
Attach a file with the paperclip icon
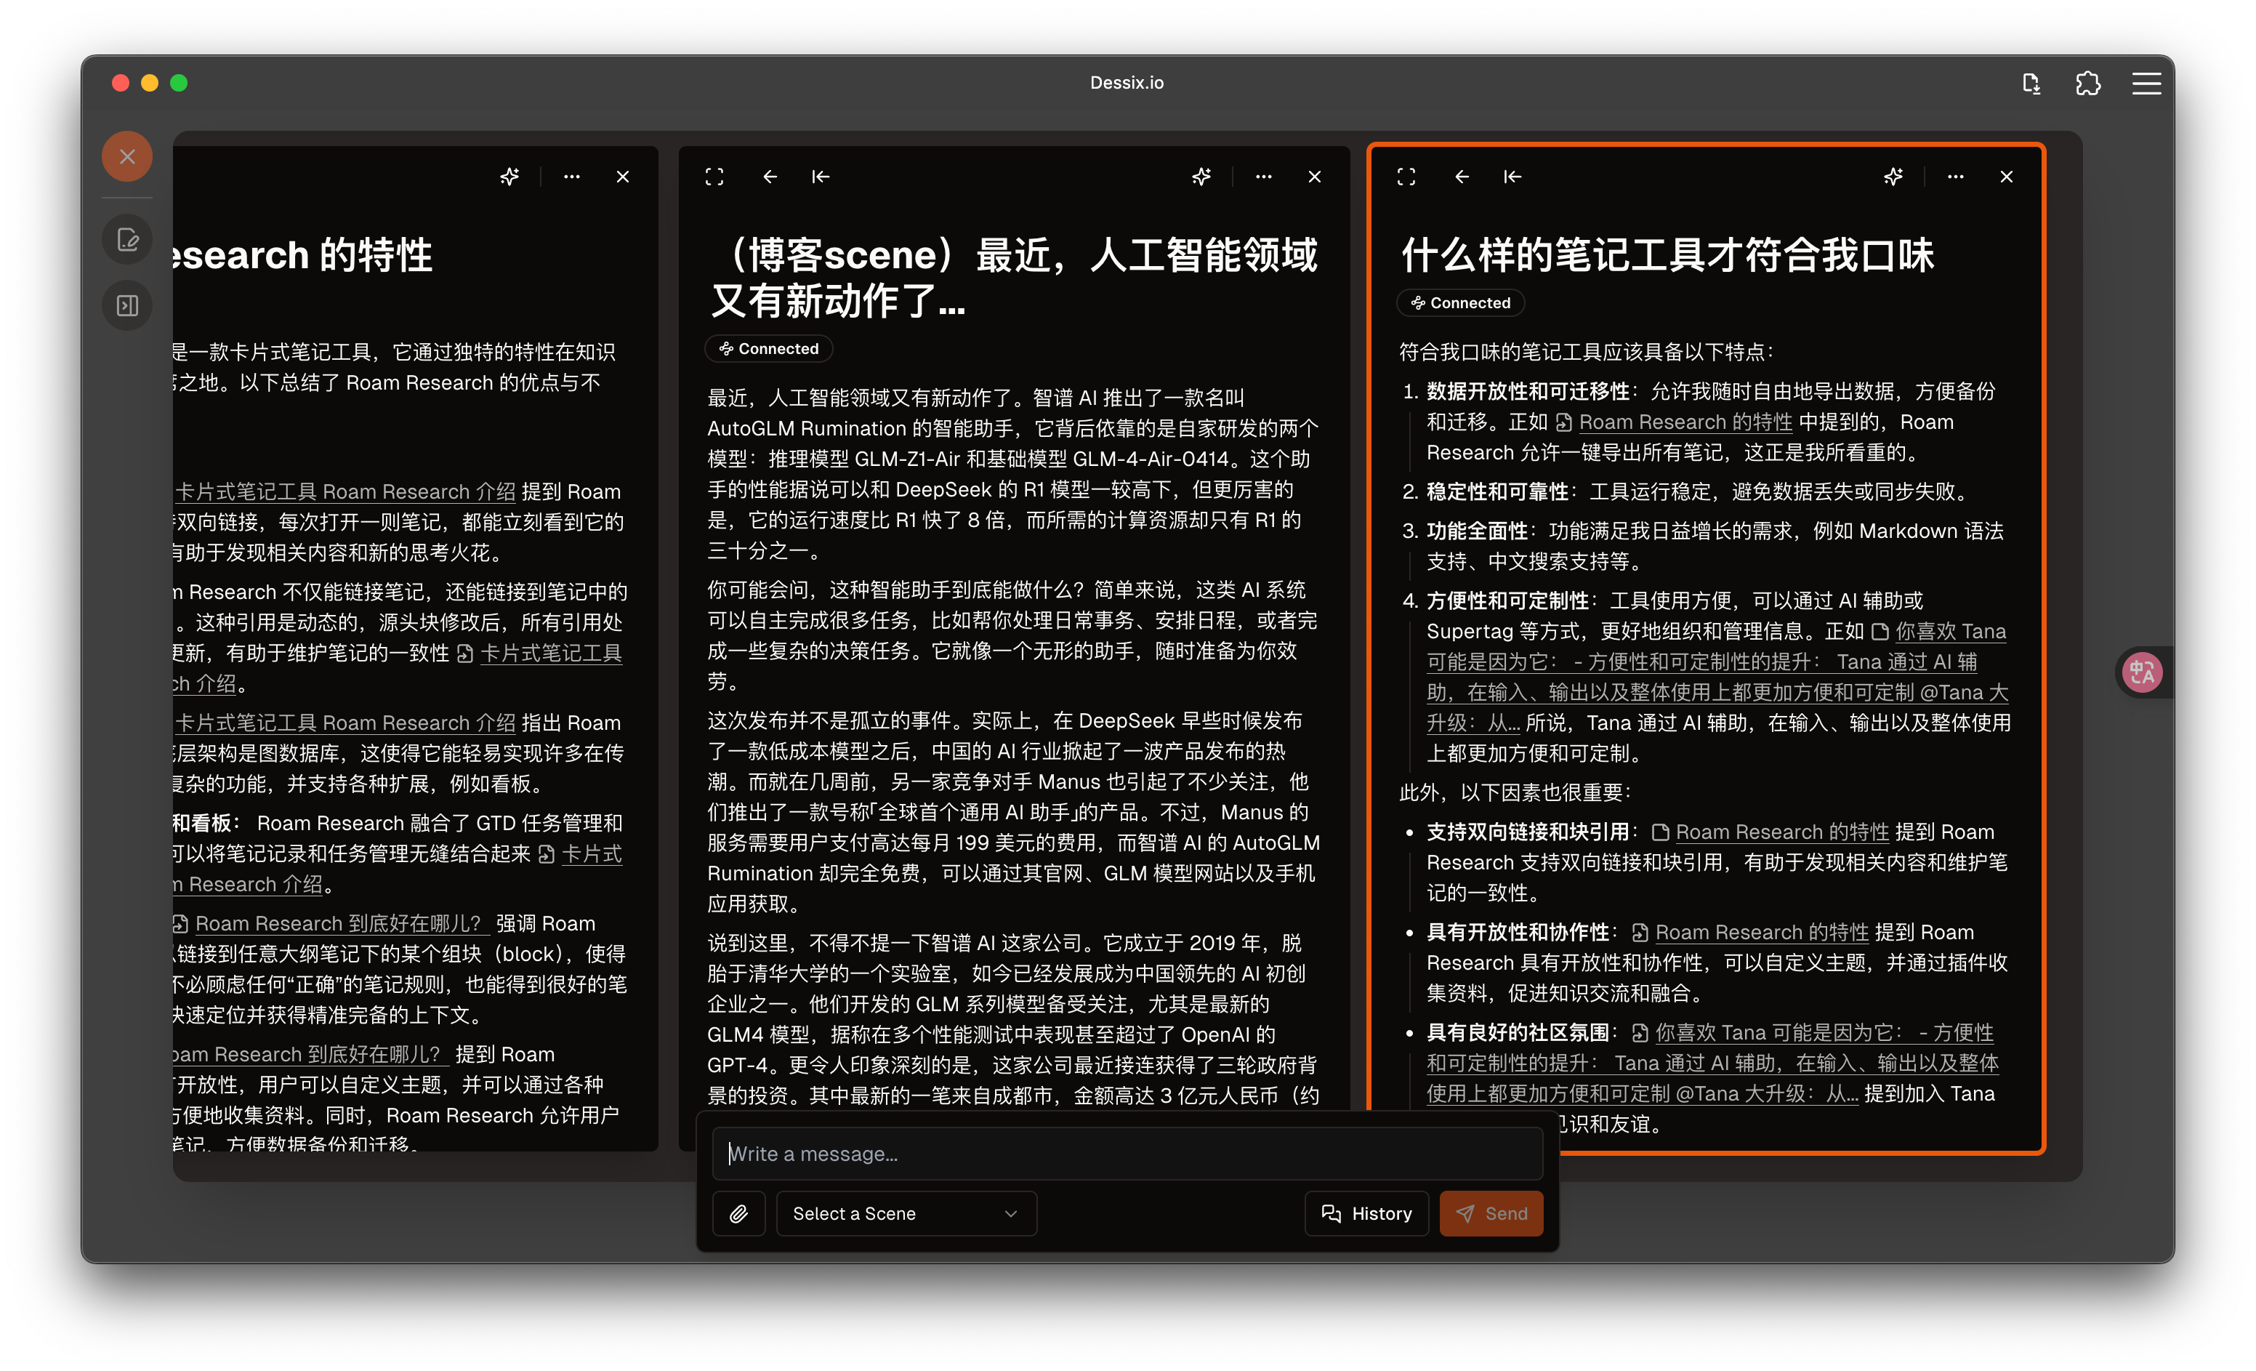click(x=738, y=1213)
